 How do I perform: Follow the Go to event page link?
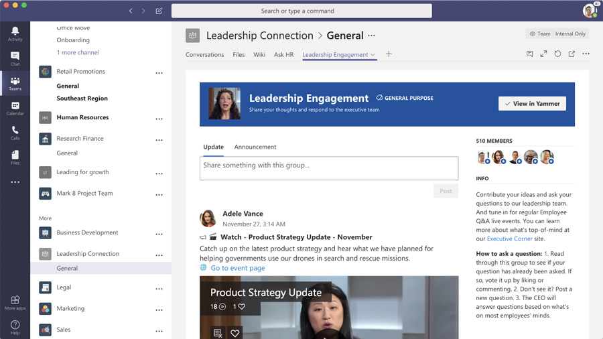237,268
